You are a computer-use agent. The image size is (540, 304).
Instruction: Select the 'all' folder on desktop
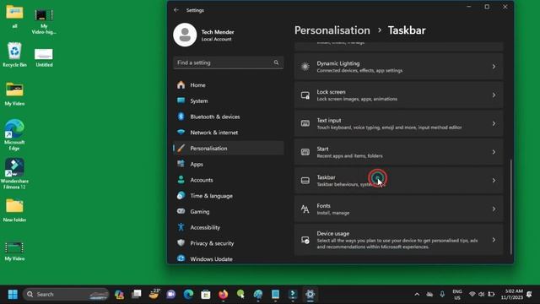(14, 16)
